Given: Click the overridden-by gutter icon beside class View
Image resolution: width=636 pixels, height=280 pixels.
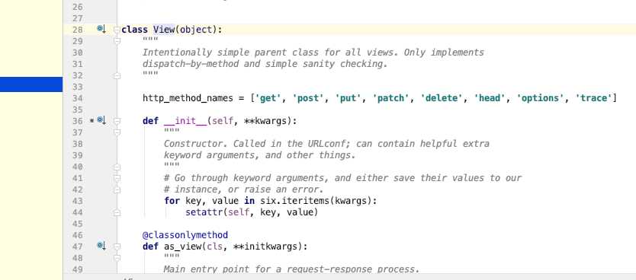Looking at the screenshot, I should point(101,29).
